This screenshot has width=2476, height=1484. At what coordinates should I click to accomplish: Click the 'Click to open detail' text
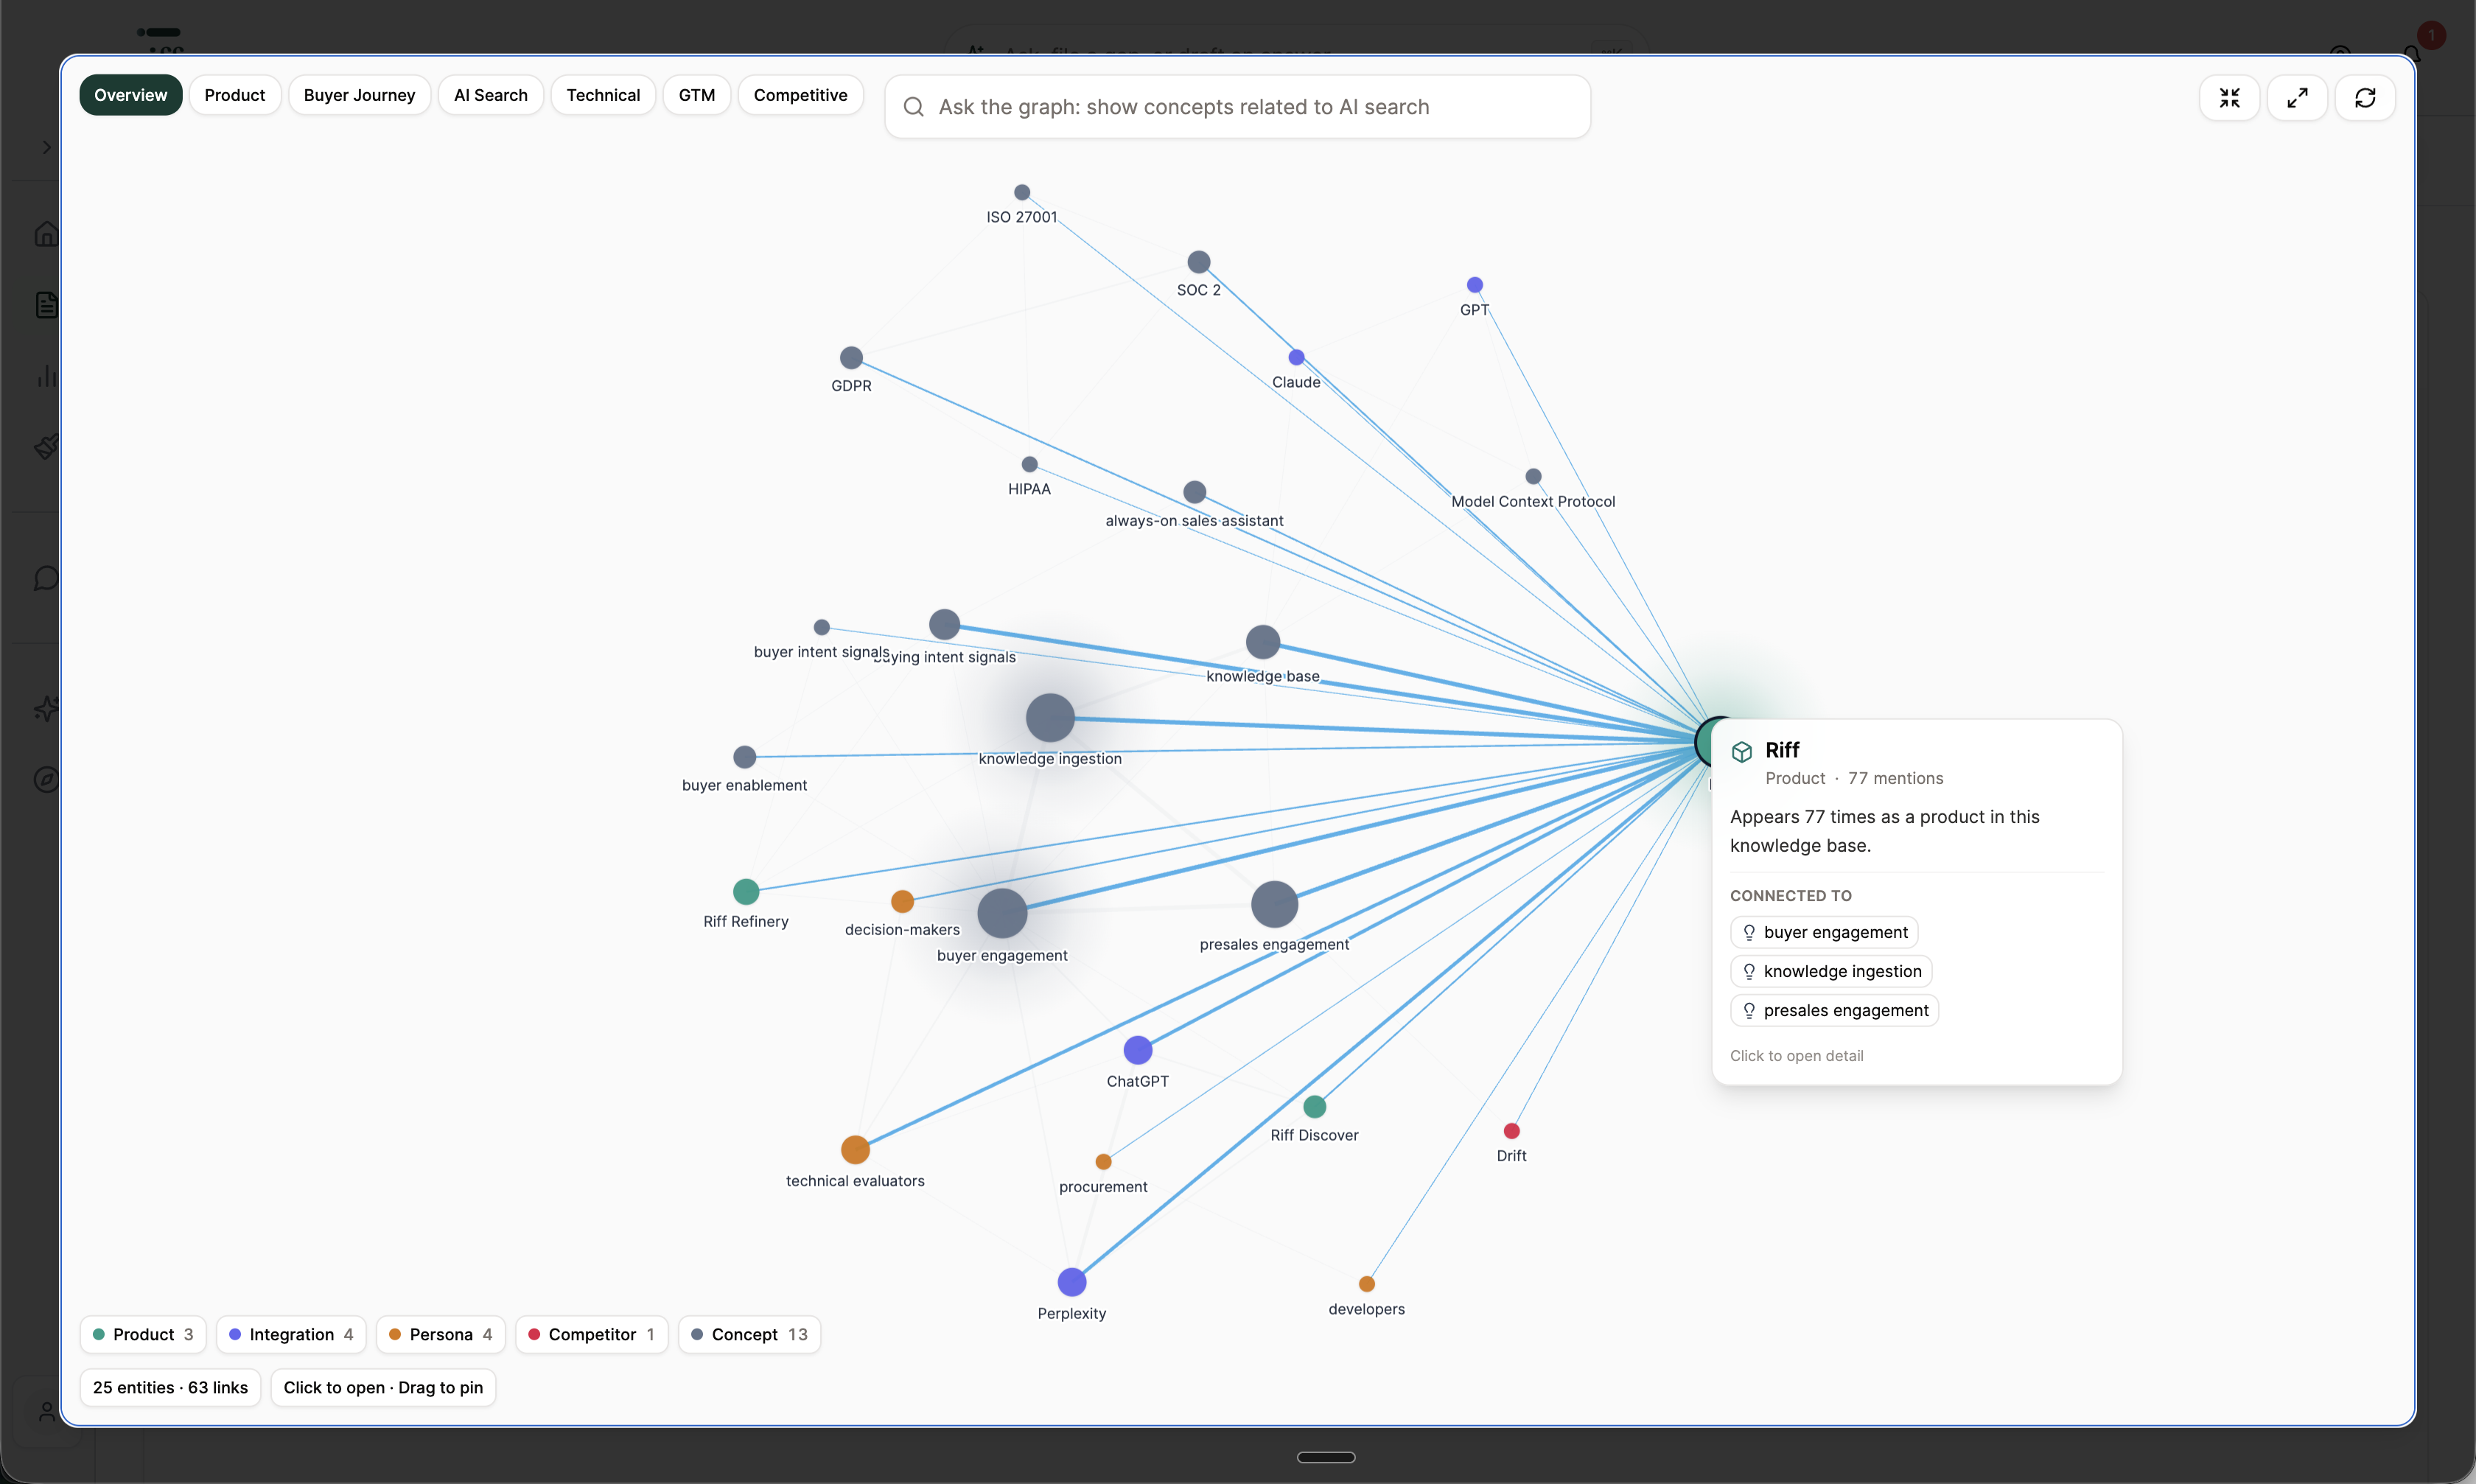1797,1056
